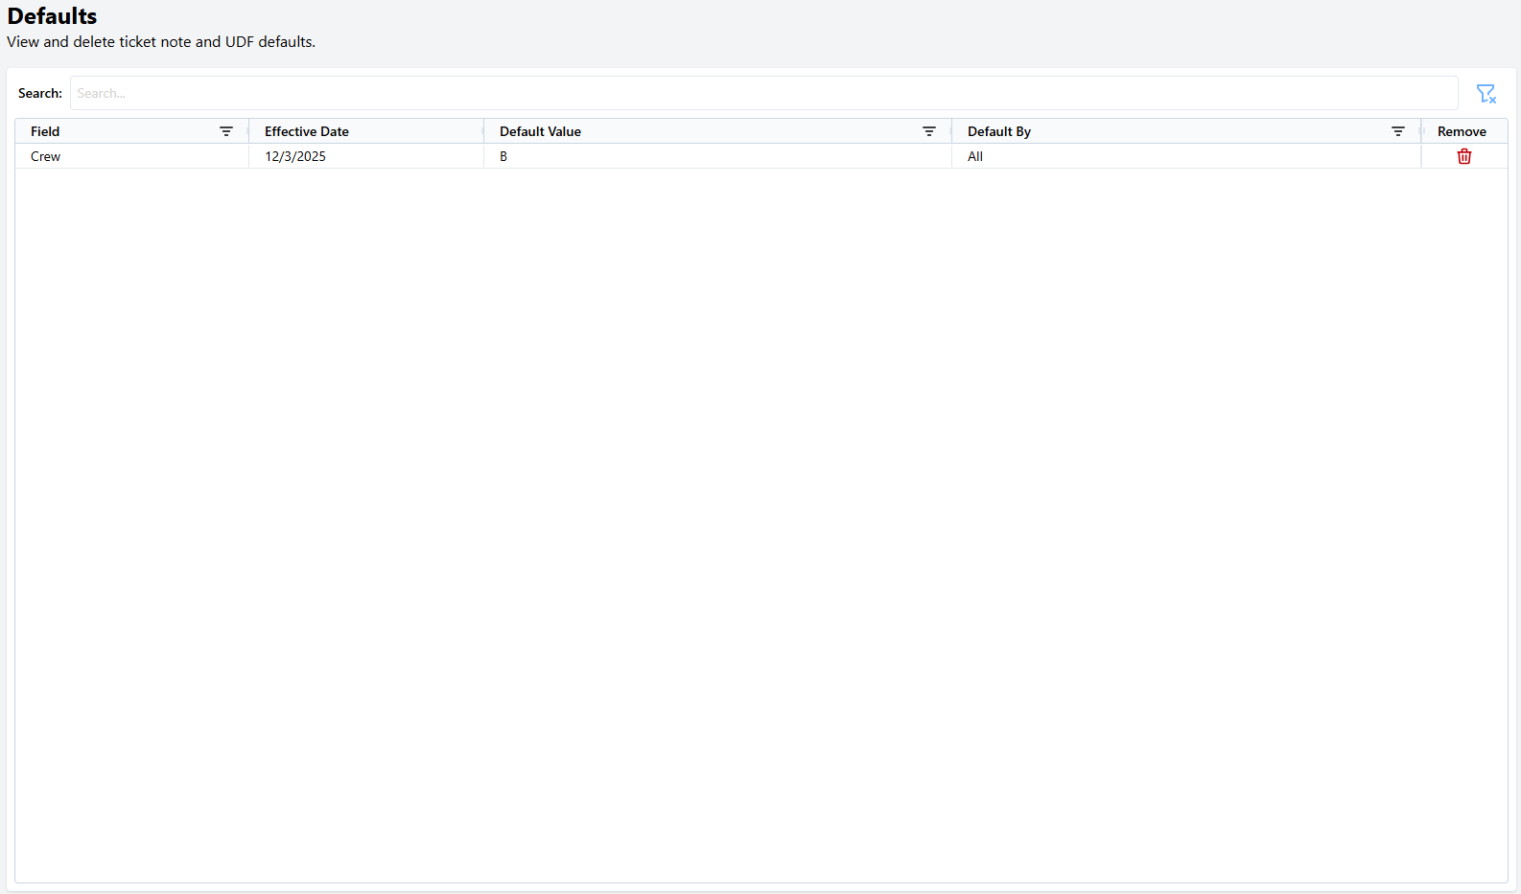Select the Crew cell in the row
Screen dimensions: 1521x894
46,156
